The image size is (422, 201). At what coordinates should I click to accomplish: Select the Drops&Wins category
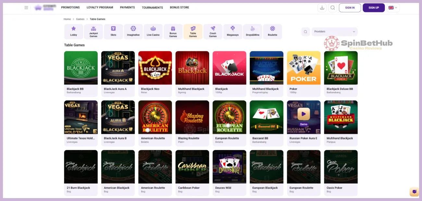click(x=253, y=32)
